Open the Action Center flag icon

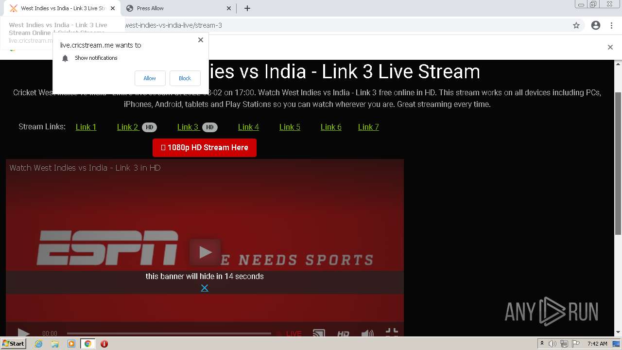(x=576, y=344)
